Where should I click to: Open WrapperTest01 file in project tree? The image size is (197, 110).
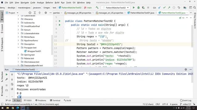pyautogui.click(x=34, y=51)
